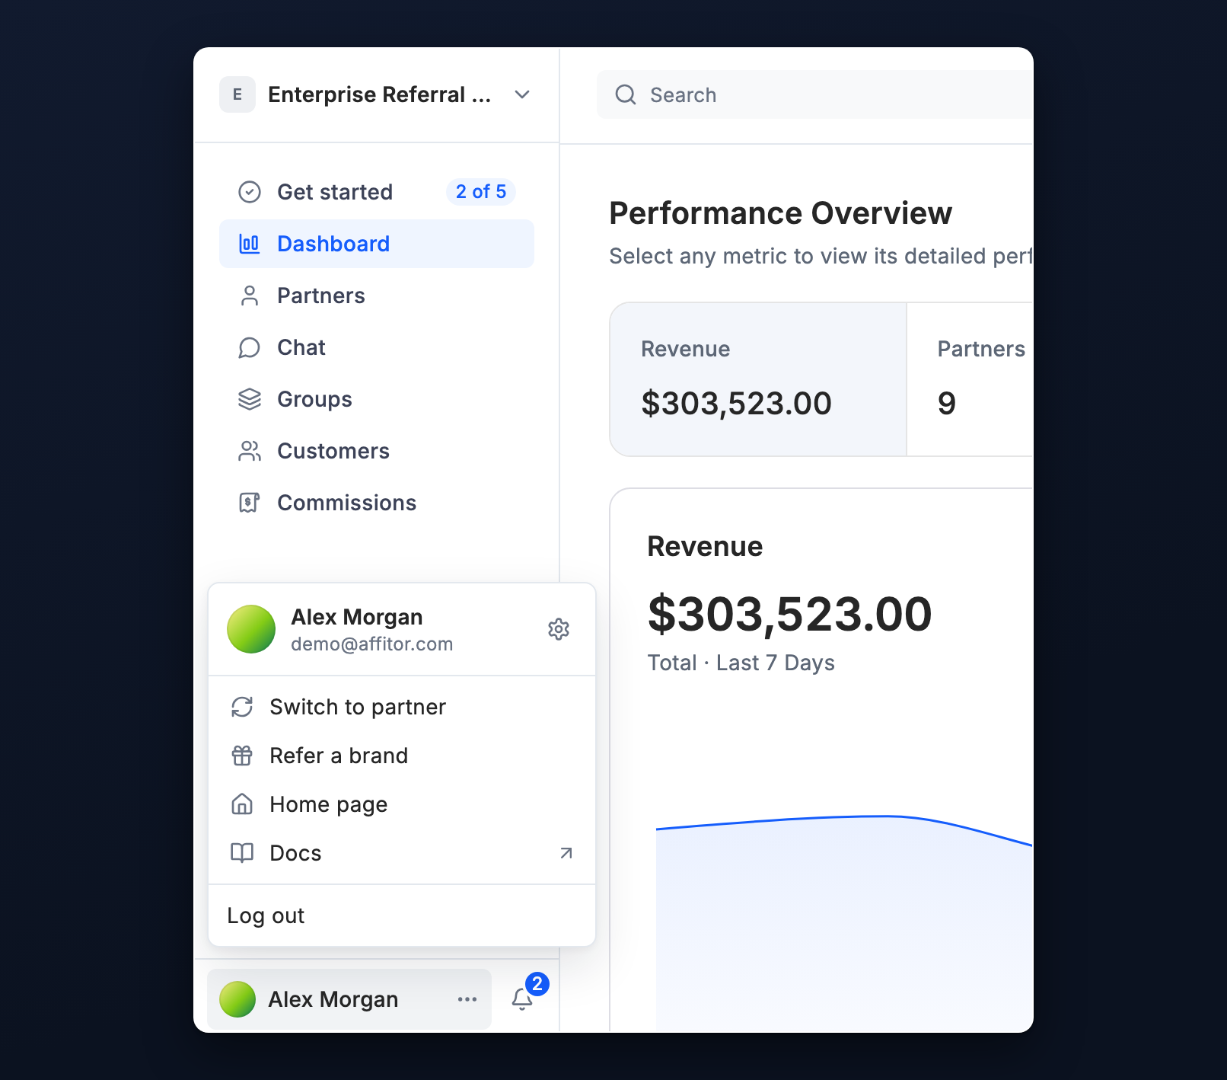Click the E workspace avatar badge
Screen dimensions: 1227x1080
coord(237,94)
